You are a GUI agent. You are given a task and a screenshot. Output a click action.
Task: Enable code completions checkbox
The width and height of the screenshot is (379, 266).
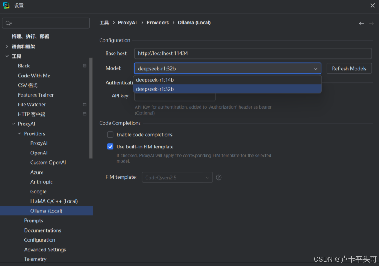pyautogui.click(x=110, y=135)
